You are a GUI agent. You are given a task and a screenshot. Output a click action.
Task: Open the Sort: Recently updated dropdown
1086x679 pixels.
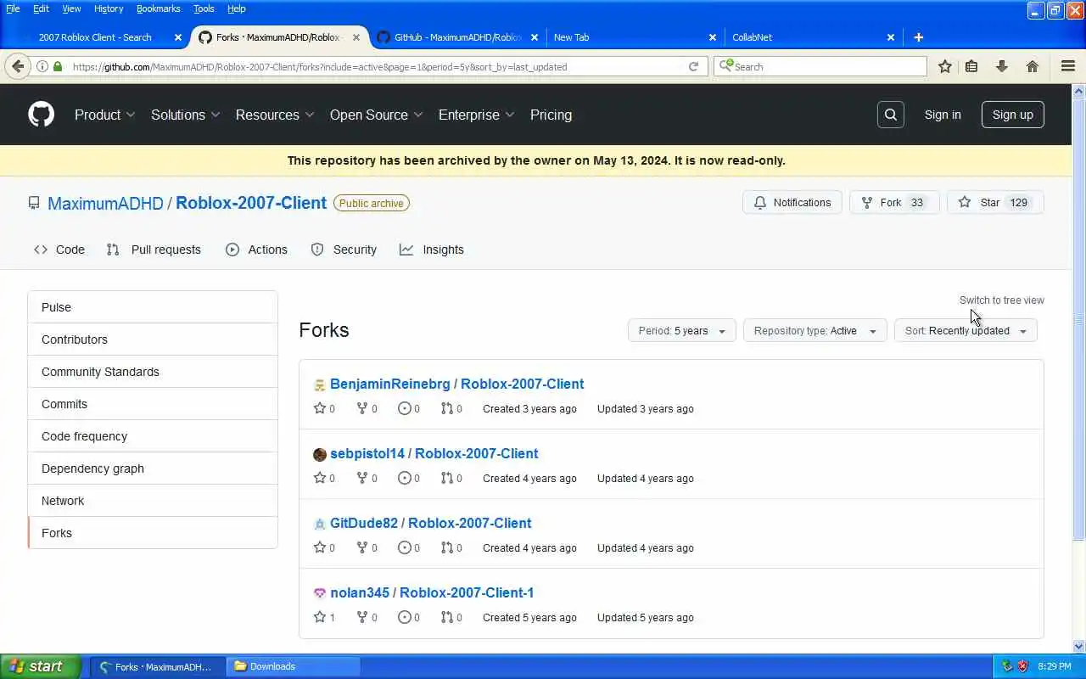(966, 330)
